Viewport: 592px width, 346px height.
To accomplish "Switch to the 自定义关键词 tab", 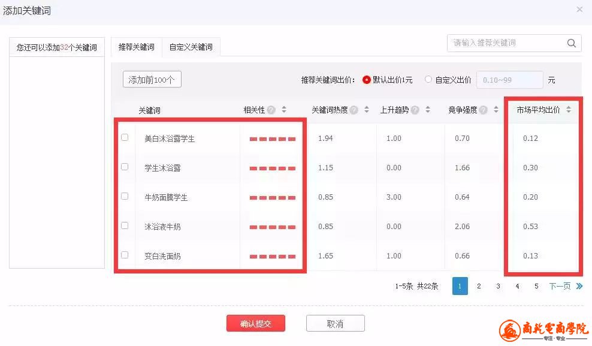I will [191, 47].
